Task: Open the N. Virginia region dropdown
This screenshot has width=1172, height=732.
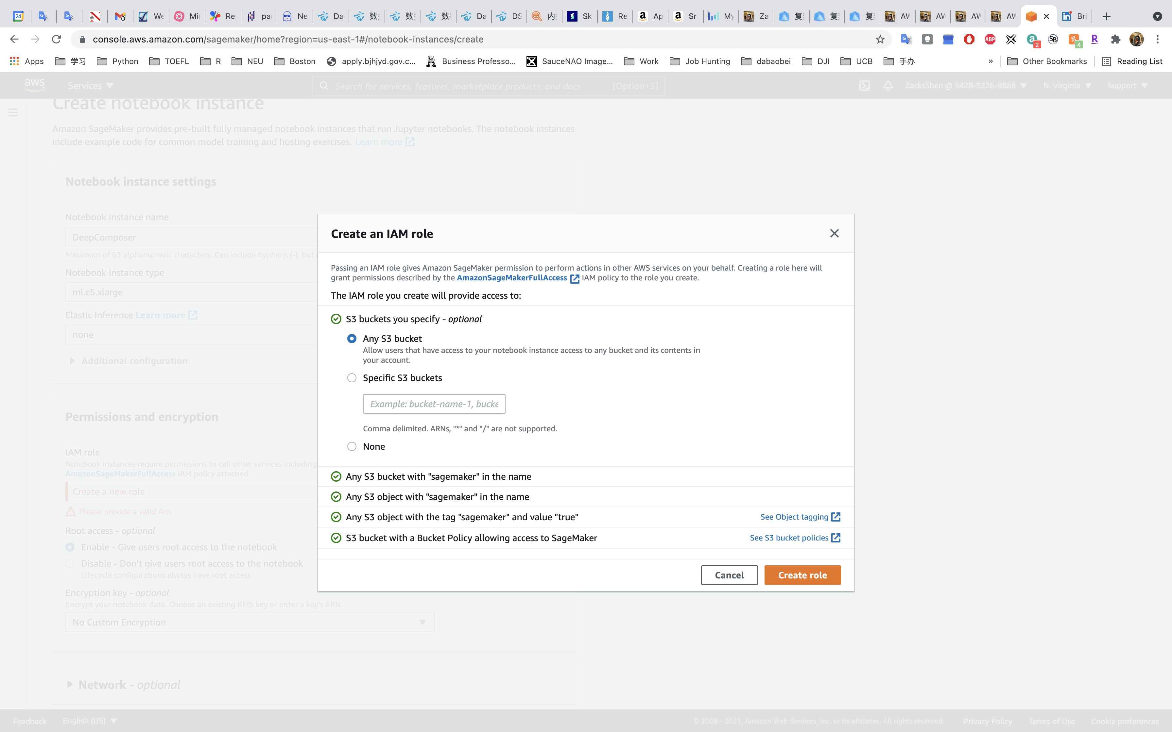Action: [1067, 86]
